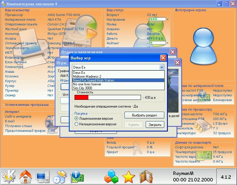The width and height of the screenshot is (237, 185).
Task: Click the 700 МГц frequency value
Action: click(x=220, y=114)
